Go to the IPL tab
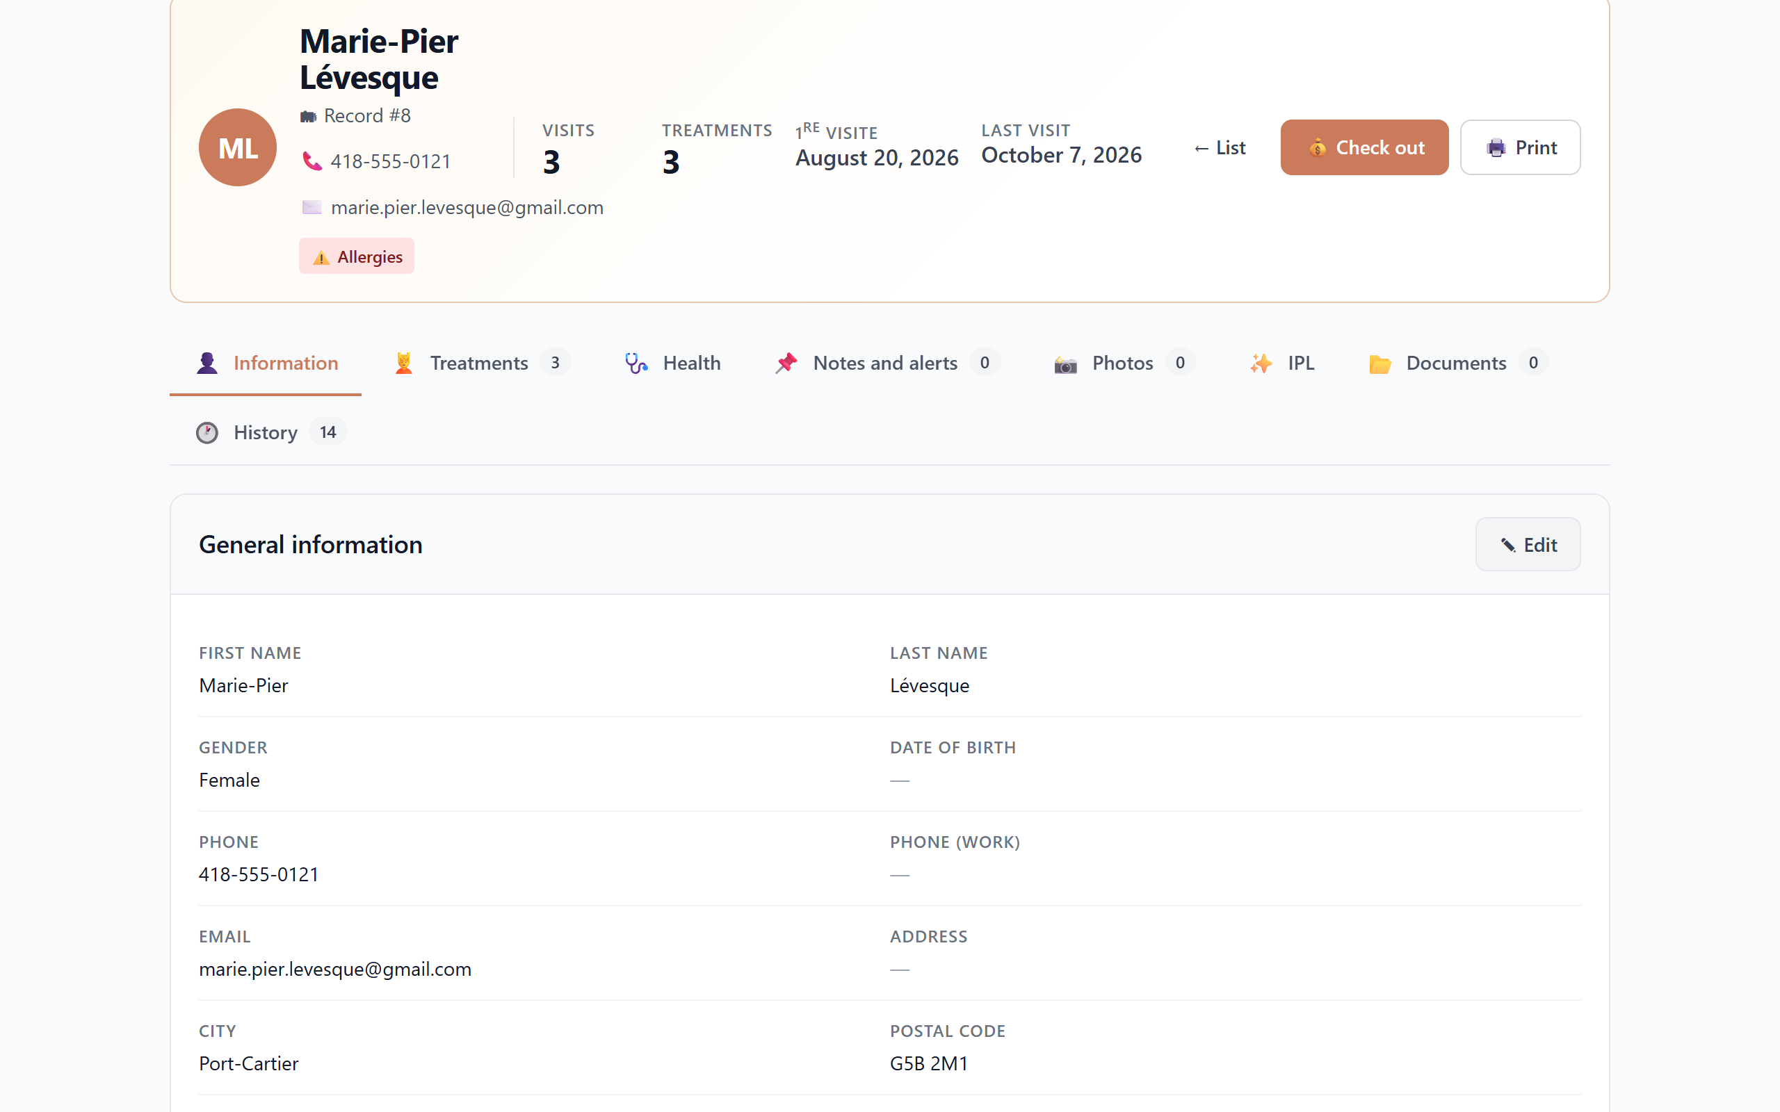 (1281, 363)
